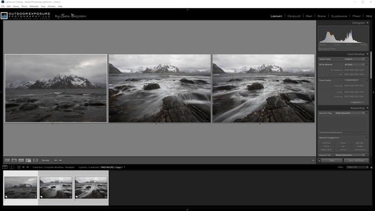
Task: Toggle the sync switch beside Sync button
Action: pos(319,160)
